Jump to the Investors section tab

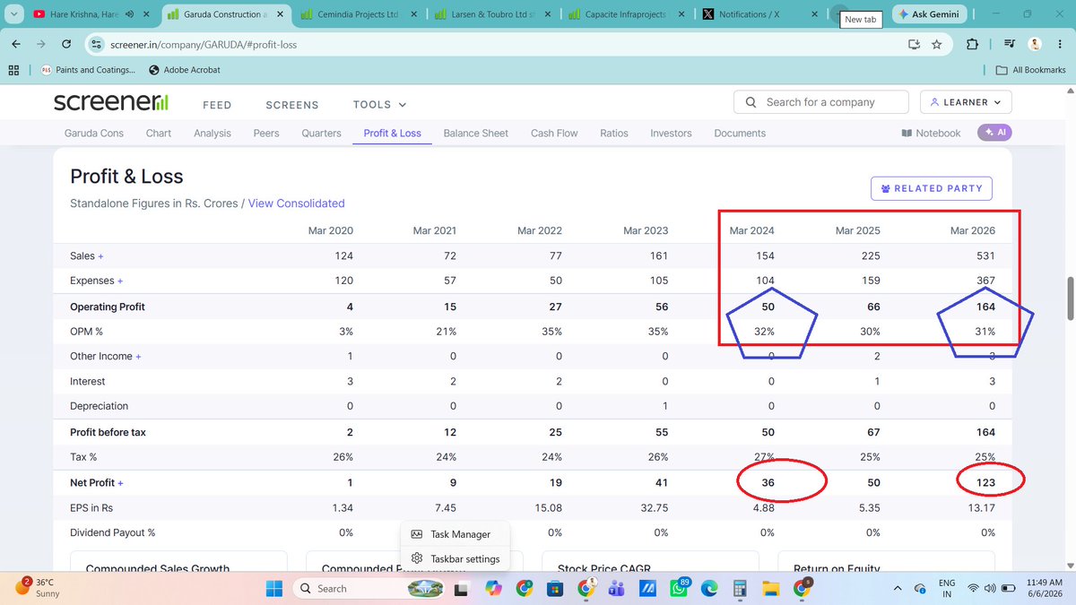(x=671, y=134)
